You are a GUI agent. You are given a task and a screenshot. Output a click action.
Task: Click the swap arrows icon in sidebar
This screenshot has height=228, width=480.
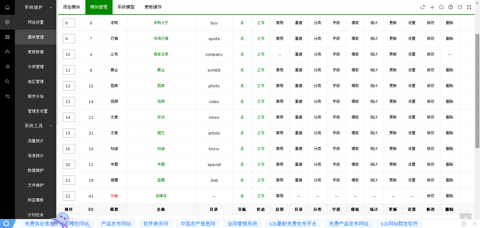coord(7,96)
